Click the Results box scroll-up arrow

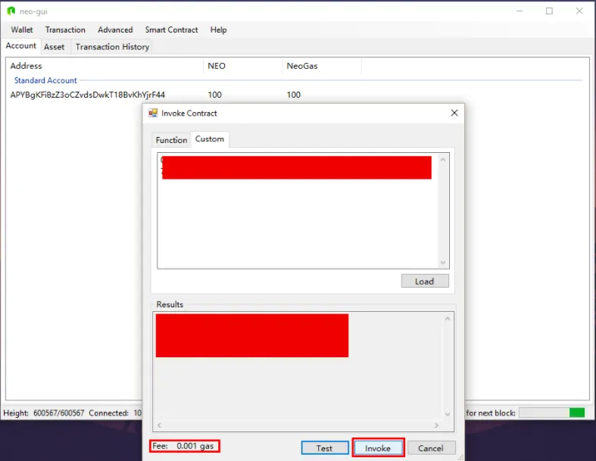pyautogui.click(x=448, y=319)
